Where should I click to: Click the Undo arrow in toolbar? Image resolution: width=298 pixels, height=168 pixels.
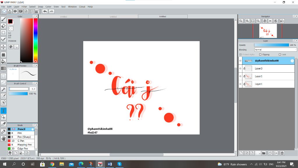(45, 11)
